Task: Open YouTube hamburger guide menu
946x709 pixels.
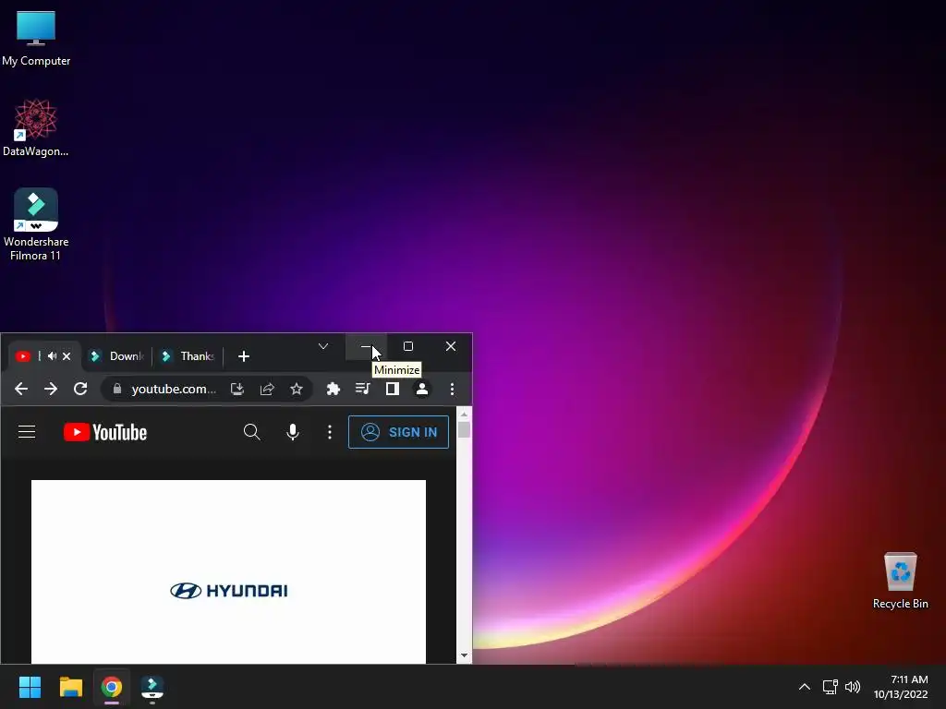Action: tap(27, 432)
